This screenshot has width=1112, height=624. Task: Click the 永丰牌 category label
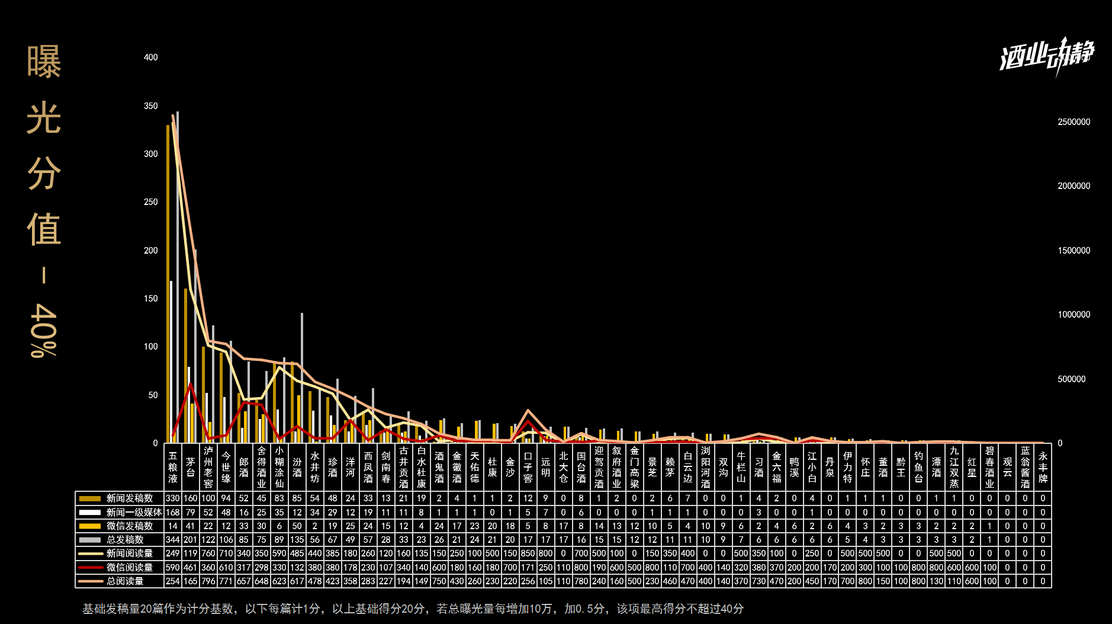tap(1043, 467)
